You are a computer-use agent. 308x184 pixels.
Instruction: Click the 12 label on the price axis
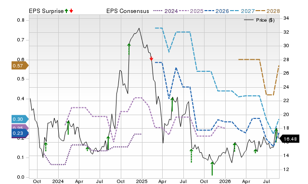pos(286,169)
